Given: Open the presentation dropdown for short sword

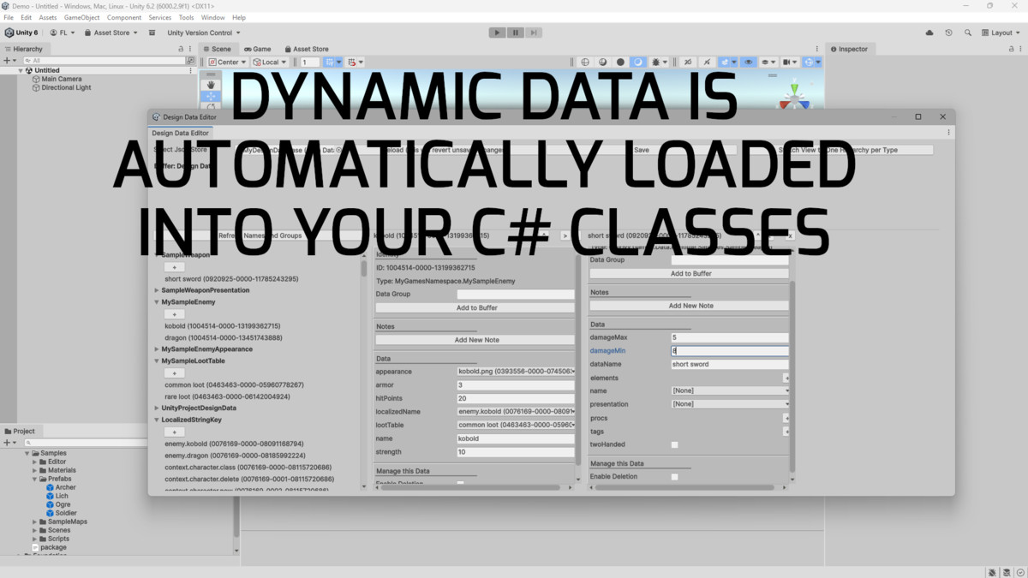Looking at the screenshot, I should click(731, 404).
